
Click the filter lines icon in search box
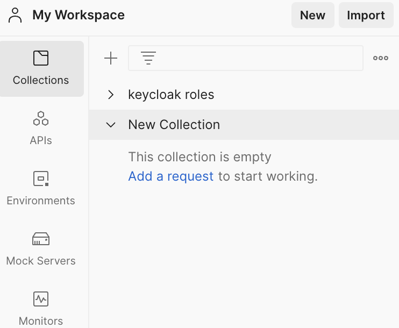(148, 58)
